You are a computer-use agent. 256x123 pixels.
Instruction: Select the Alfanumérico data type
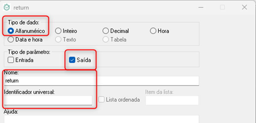pyautogui.click(x=11, y=31)
